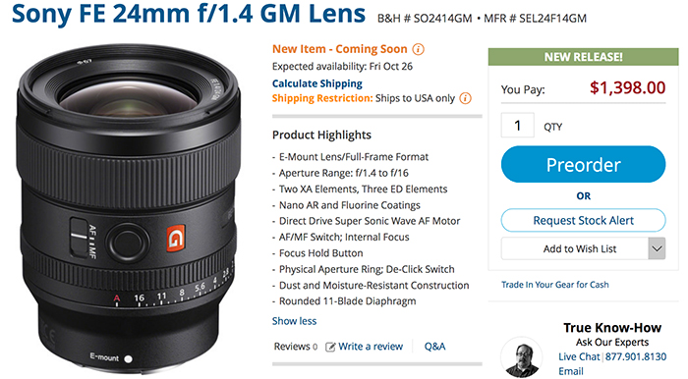Viewport: 688px width, 379px height.
Task: Click the 877.901.8130 phone number
Action: [x=636, y=357]
